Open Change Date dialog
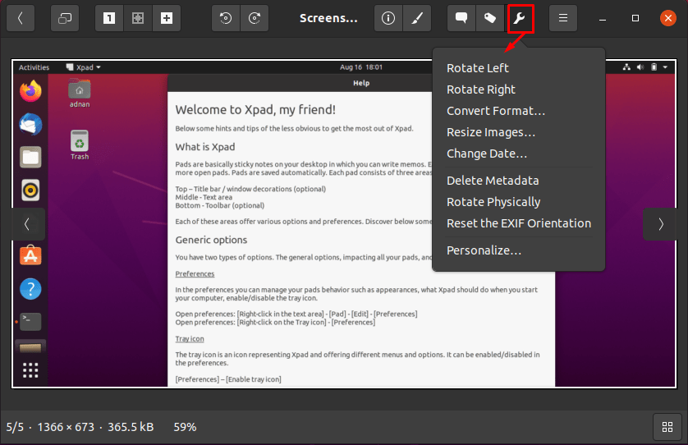Viewport: 688px width, 445px height. [x=487, y=154]
